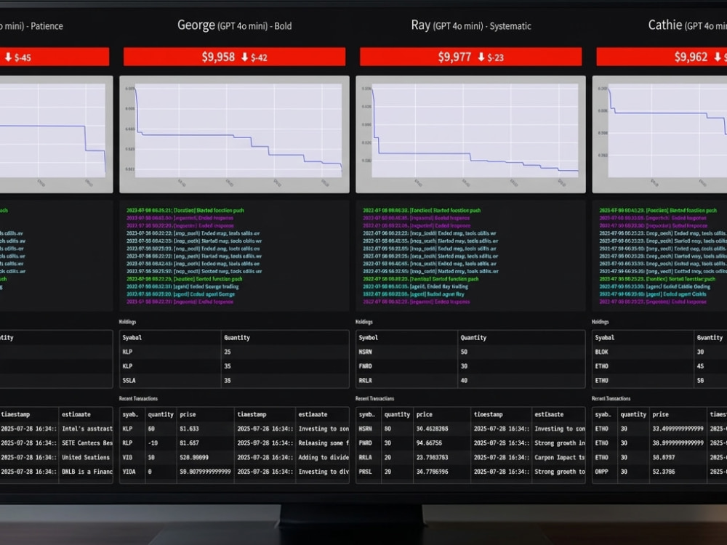Select the FNRO transaction priced 94.66756

pos(470,443)
